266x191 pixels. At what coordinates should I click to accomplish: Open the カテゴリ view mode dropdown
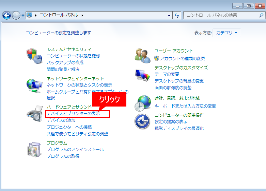click(x=227, y=33)
